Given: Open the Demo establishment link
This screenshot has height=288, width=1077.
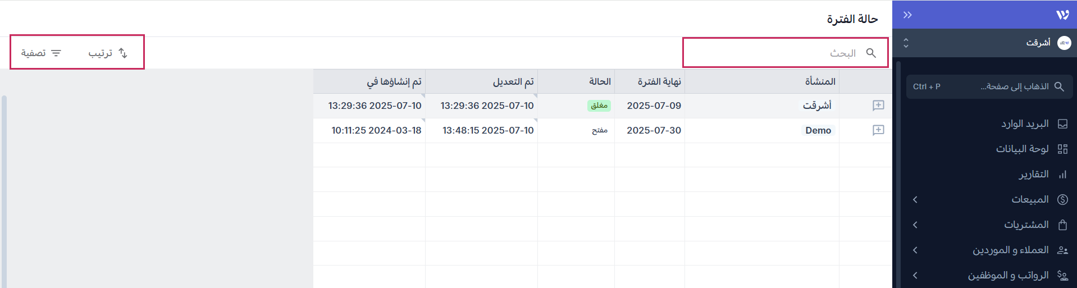Looking at the screenshot, I should pyautogui.click(x=818, y=130).
